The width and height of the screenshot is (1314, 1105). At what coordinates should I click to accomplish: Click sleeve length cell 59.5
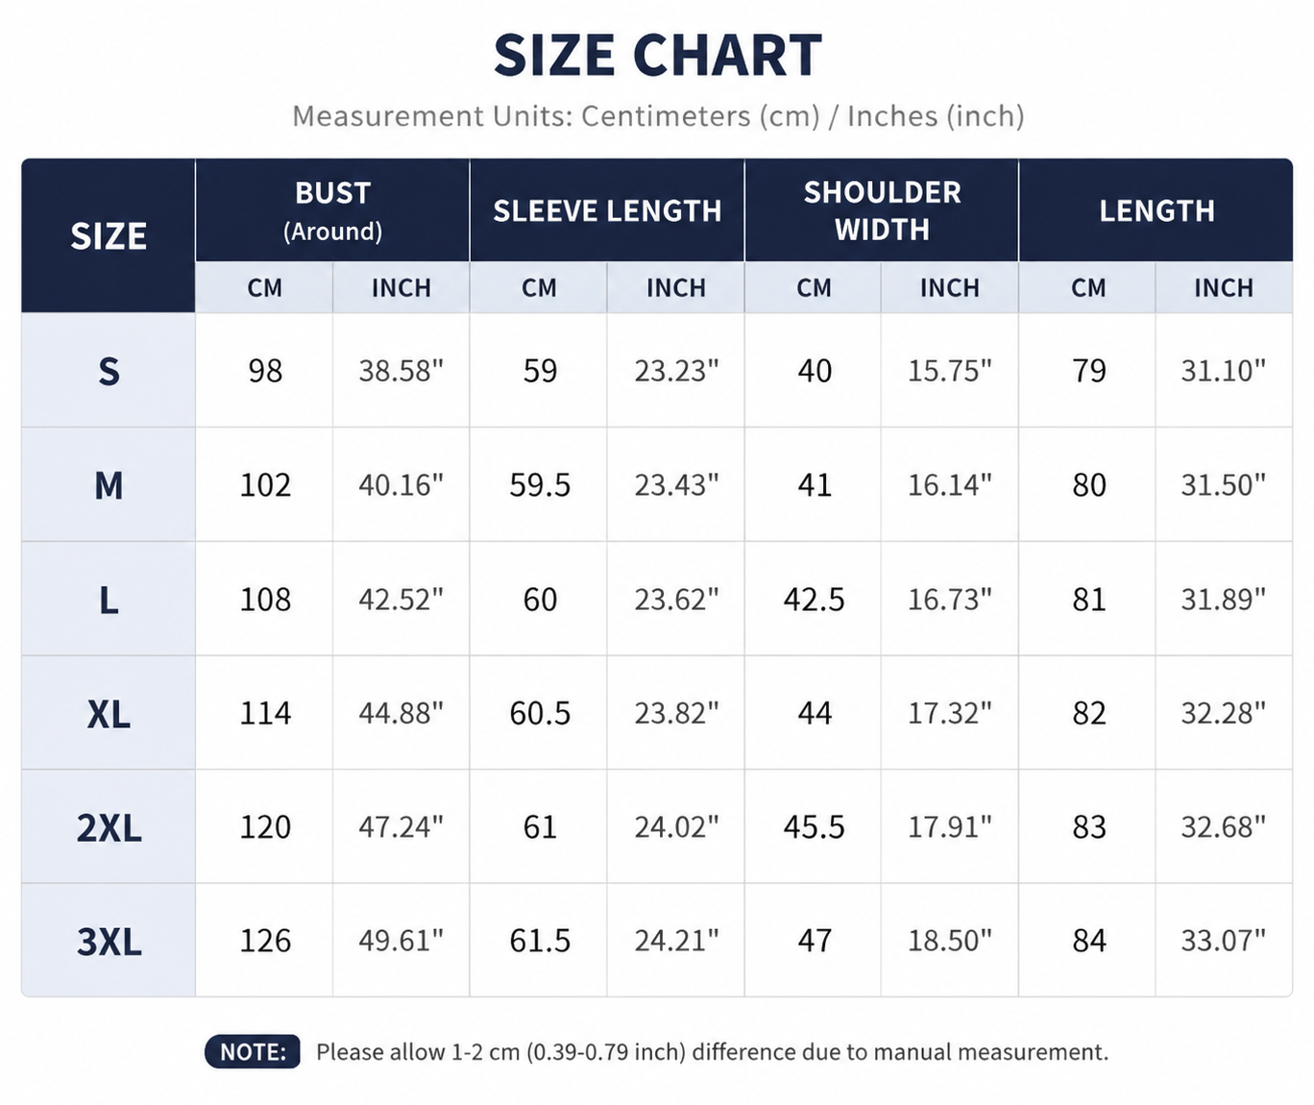point(540,485)
